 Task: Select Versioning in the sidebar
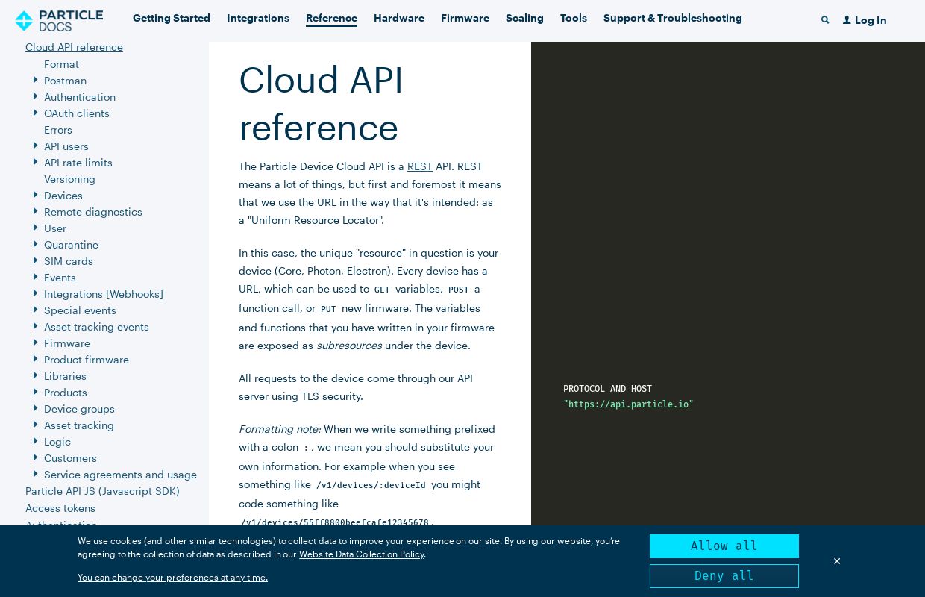pyautogui.click(x=69, y=179)
